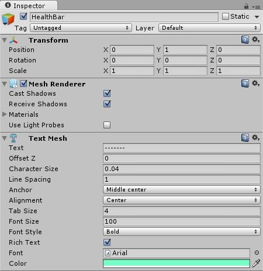The height and width of the screenshot is (271, 263).
Task: Click the Text Mesh Text field
Action: [x=182, y=148]
